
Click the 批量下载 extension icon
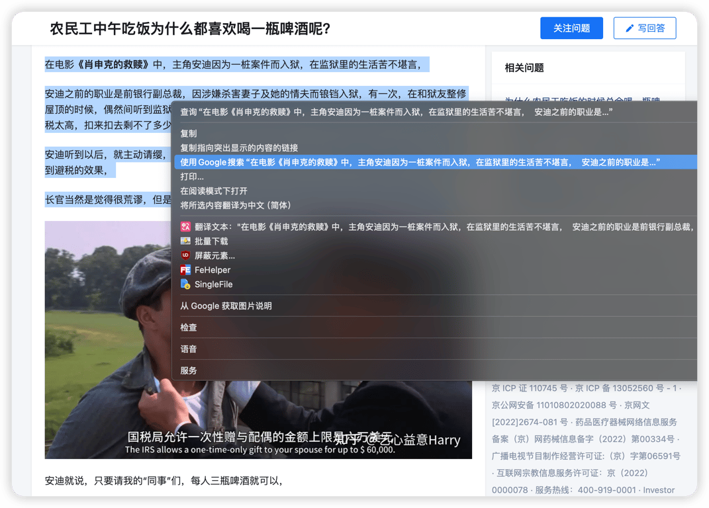click(185, 241)
